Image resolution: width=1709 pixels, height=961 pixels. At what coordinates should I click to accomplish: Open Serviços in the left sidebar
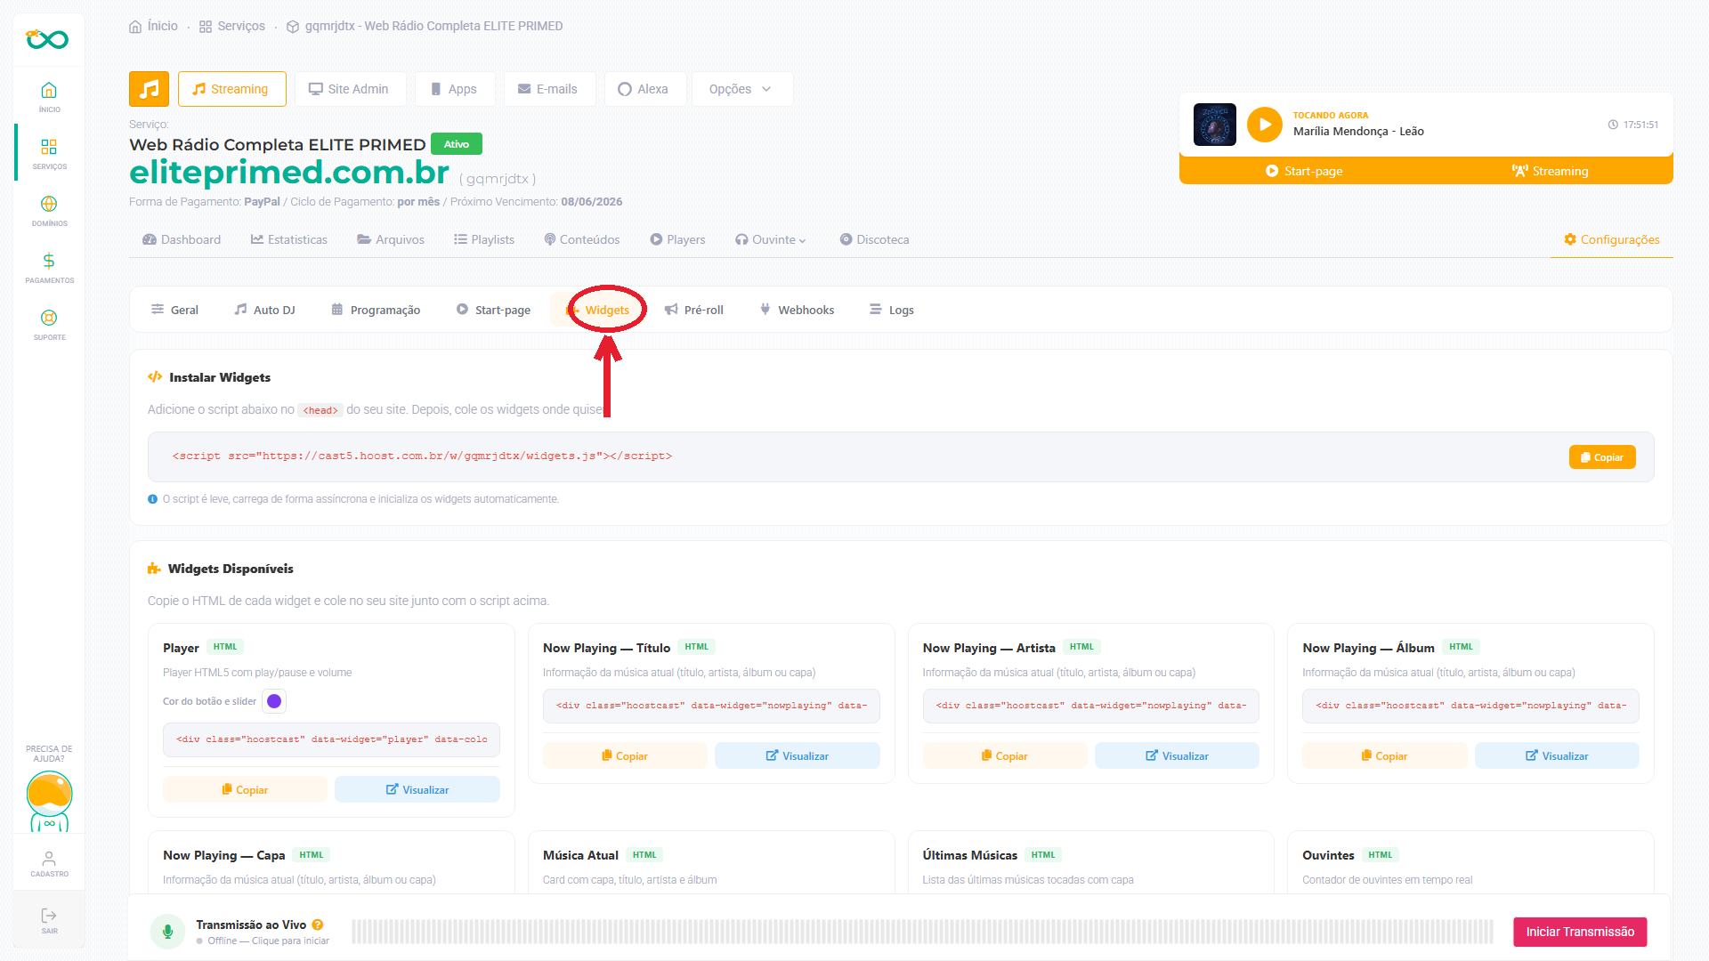tap(49, 154)
